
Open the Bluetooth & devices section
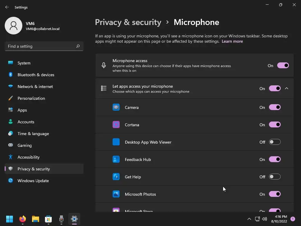point(36,75)
